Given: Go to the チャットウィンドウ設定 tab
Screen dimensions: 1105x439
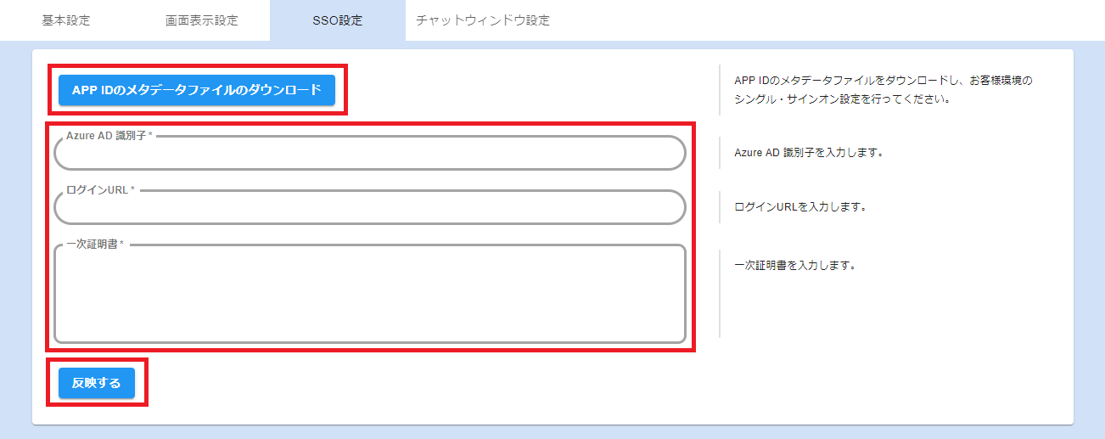Looking at the screenshot, I should pyautogui.click(x=482, y=20).
